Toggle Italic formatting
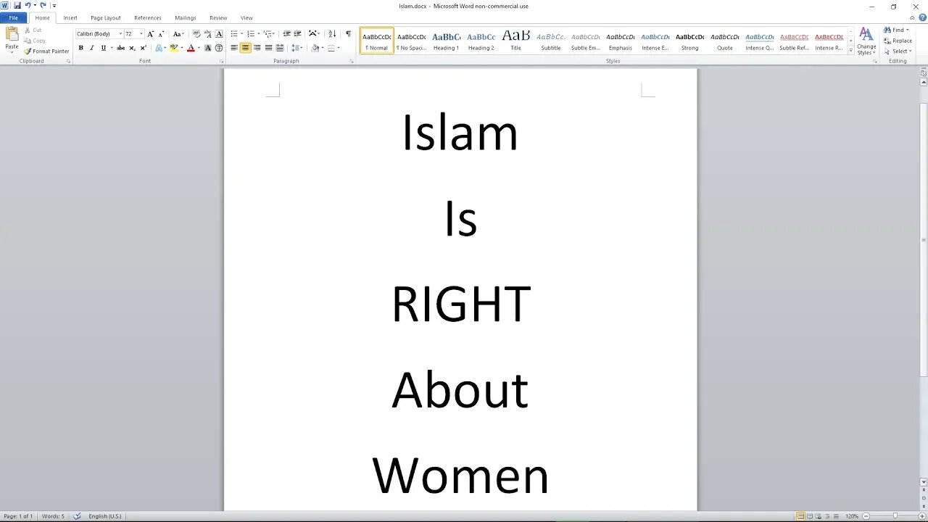This screenshot has width=928, height=522. [x=92, y=48]
